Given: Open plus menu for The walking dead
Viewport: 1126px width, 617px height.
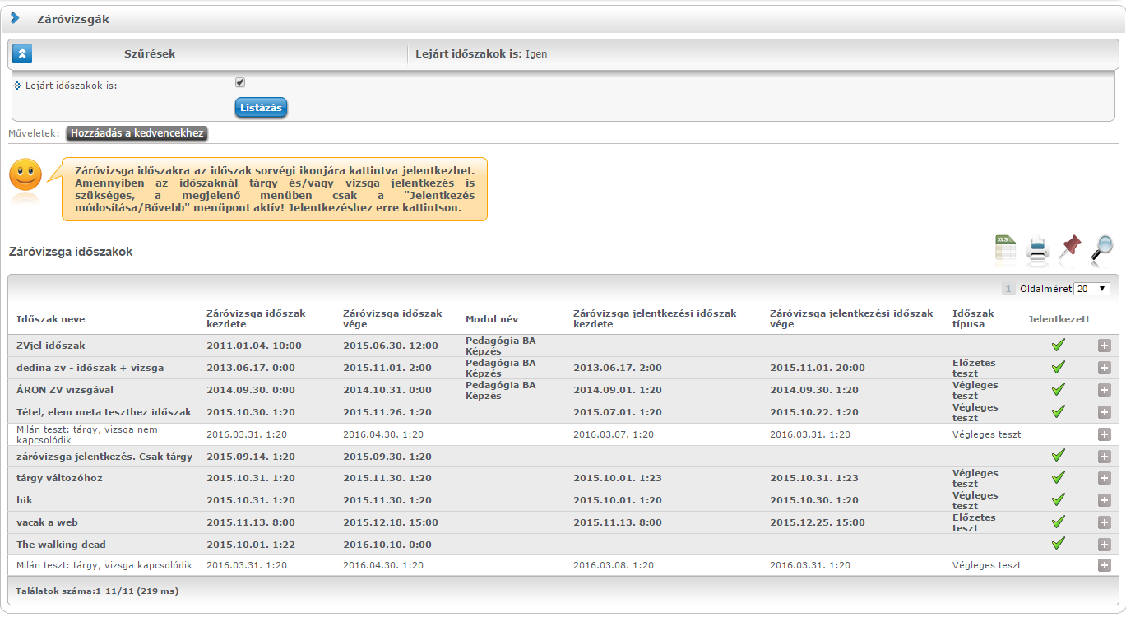Looking at the screenshot, I should 1105,545.
